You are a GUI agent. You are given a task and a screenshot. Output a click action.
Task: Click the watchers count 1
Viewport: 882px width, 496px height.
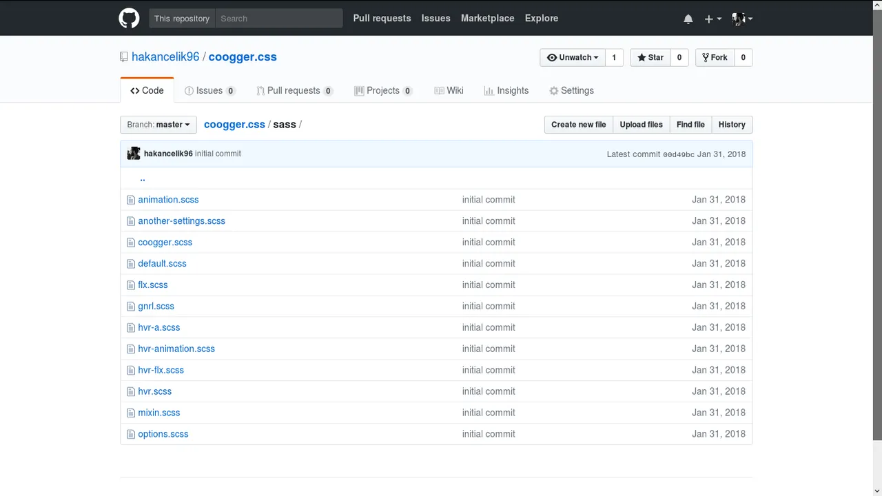[x=614, y=57]
